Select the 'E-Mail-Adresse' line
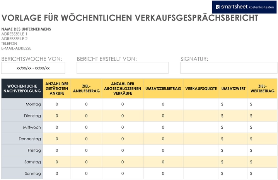The image size is (278, 180). (x=16, y=48)
